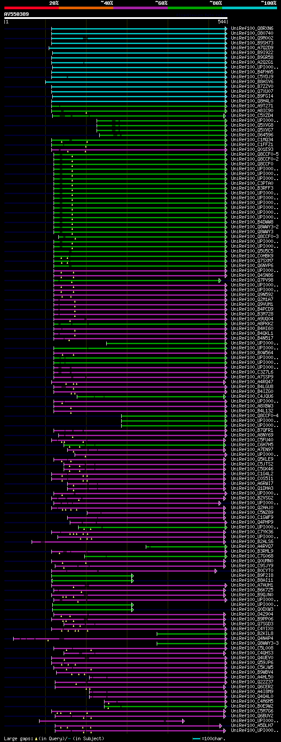281x742 pixels.
Task: Click hit label UniRef100_O64596
Action: pyautogui.click(x=252, y=135)
